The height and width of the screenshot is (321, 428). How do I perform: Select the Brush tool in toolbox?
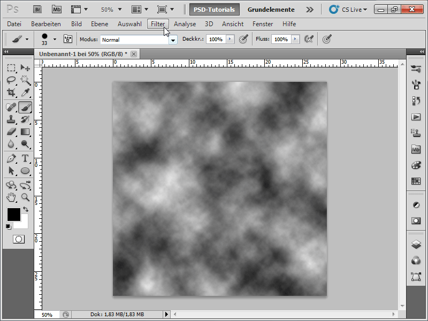25,107
